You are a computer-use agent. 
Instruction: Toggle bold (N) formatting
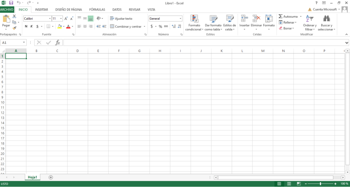[x=26, y=27]
